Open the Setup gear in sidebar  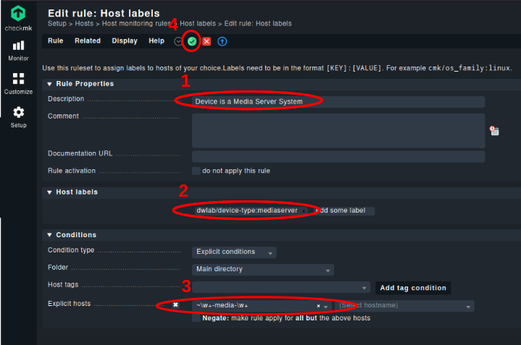(x=18, y=116)
